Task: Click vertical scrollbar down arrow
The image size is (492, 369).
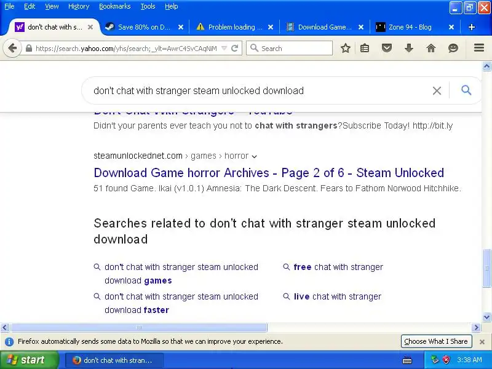Action: 486,317
